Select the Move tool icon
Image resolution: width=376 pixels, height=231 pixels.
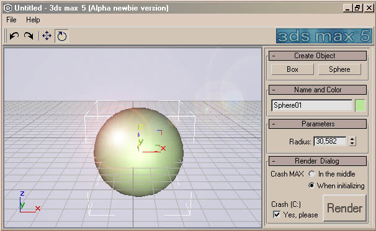(47, 36)
